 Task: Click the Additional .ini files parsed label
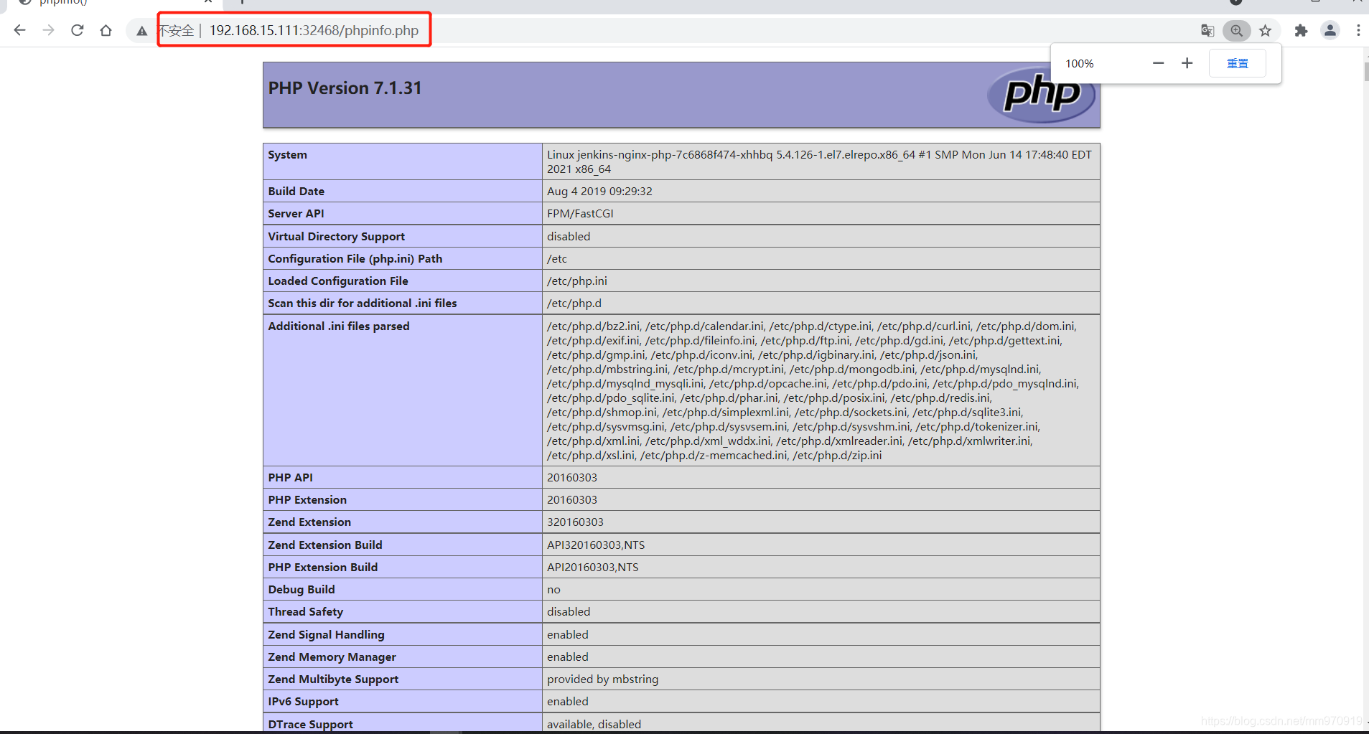pyautogui.click(x=338, y=326)
